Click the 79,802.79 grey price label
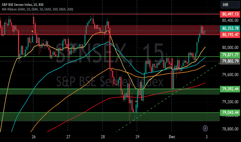Viewport: 241px width, 142px height. click(x=230, y=61)
